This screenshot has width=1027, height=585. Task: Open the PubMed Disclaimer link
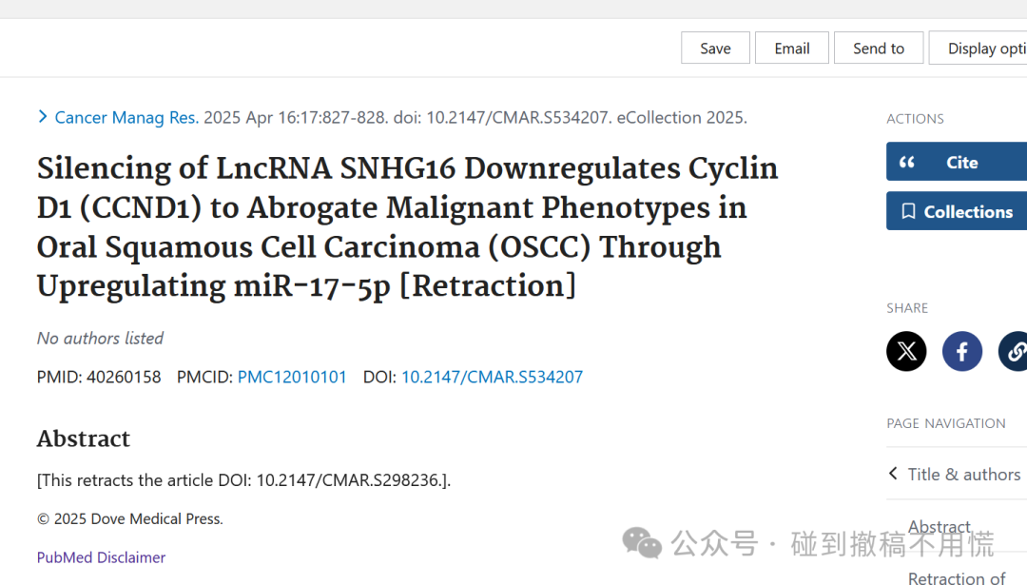pos(101,557)
